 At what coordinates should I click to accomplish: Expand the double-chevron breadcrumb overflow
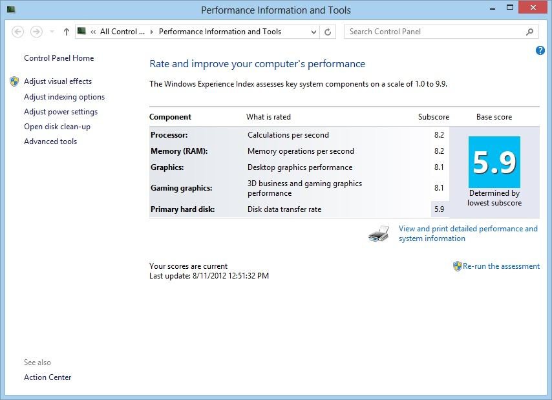(x=93, y=32)
